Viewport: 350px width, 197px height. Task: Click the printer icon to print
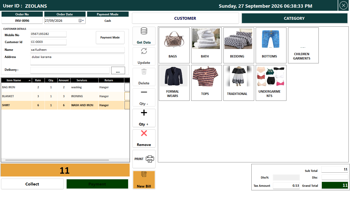(150, 159)
